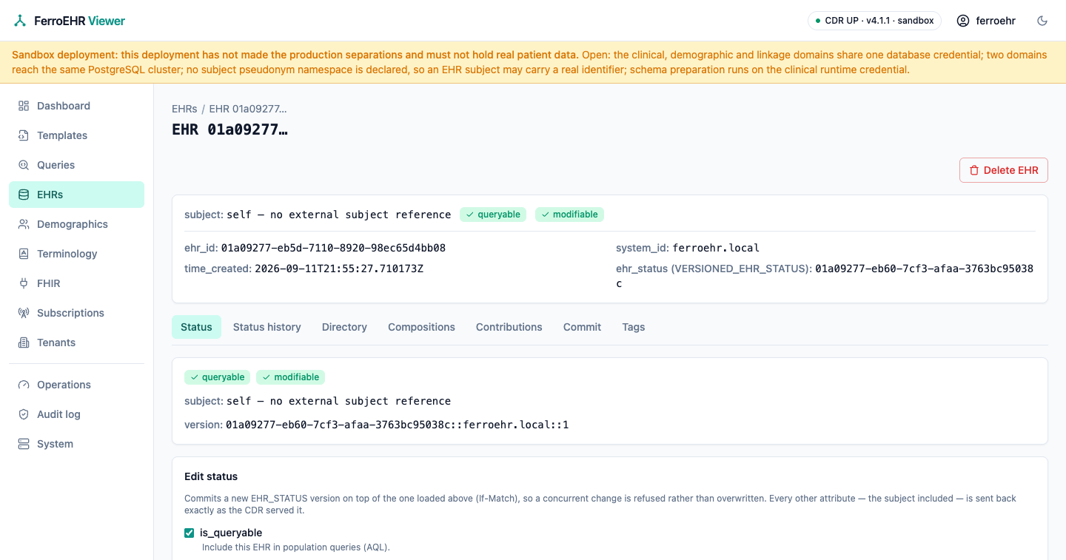This screenshot has height=560, width=1066.
Task: Click the Templates file icon
Action: click(x=24, y=135)
